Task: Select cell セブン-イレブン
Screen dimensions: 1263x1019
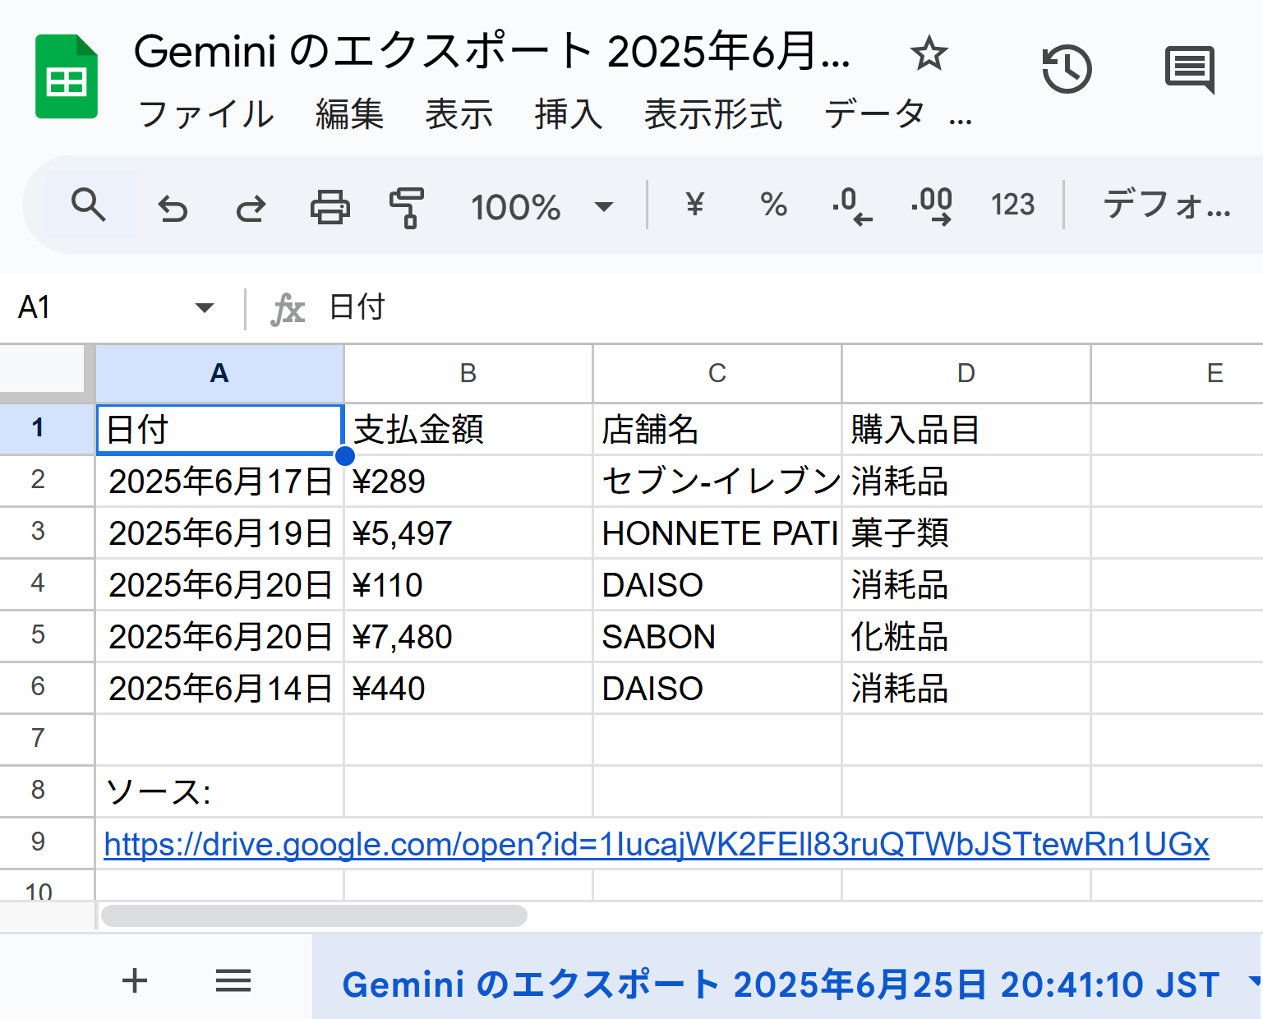Action: (717, 481)
